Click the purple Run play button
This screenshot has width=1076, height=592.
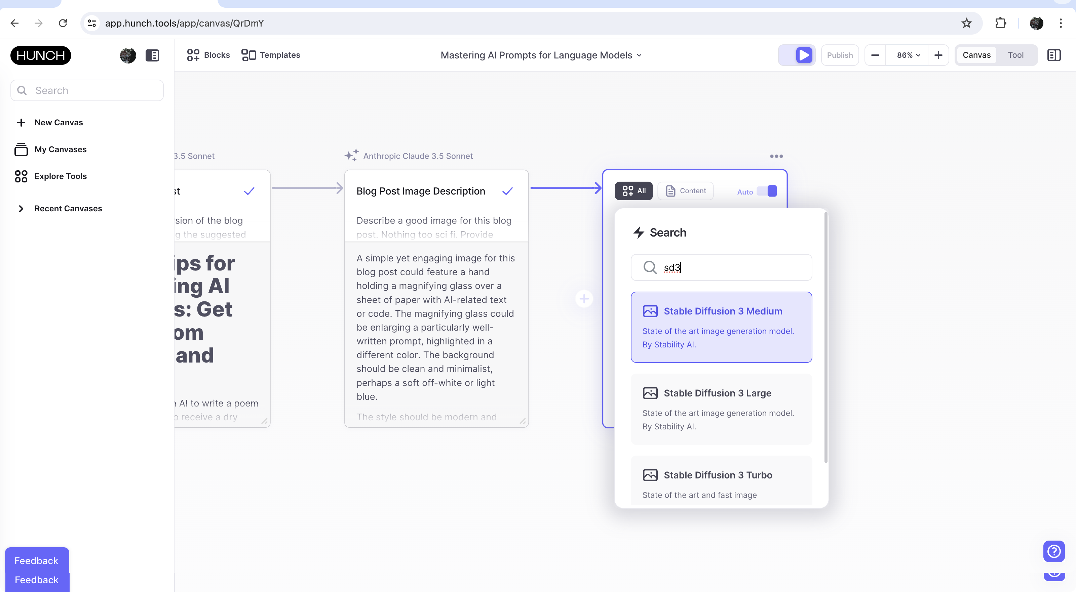(804, 55)
